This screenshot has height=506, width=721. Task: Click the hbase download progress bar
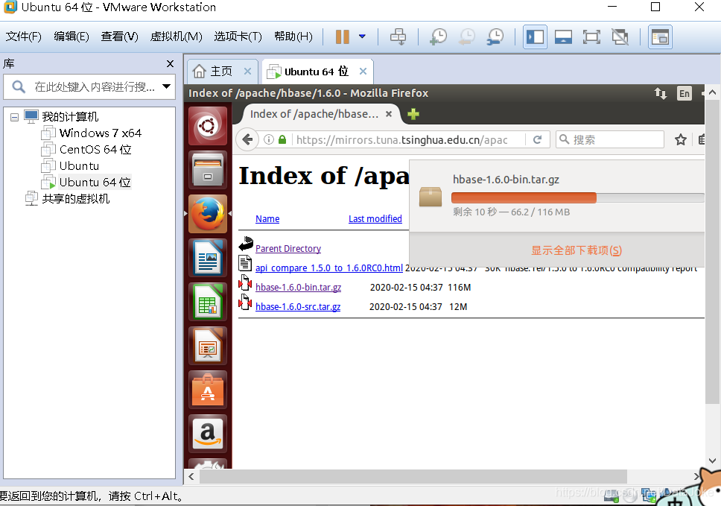click(x=577, y=197)
